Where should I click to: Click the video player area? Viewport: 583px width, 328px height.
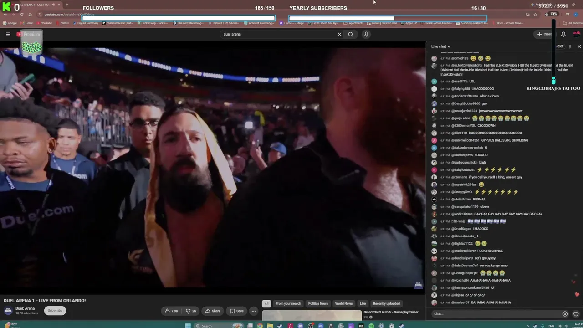point(213,168)
